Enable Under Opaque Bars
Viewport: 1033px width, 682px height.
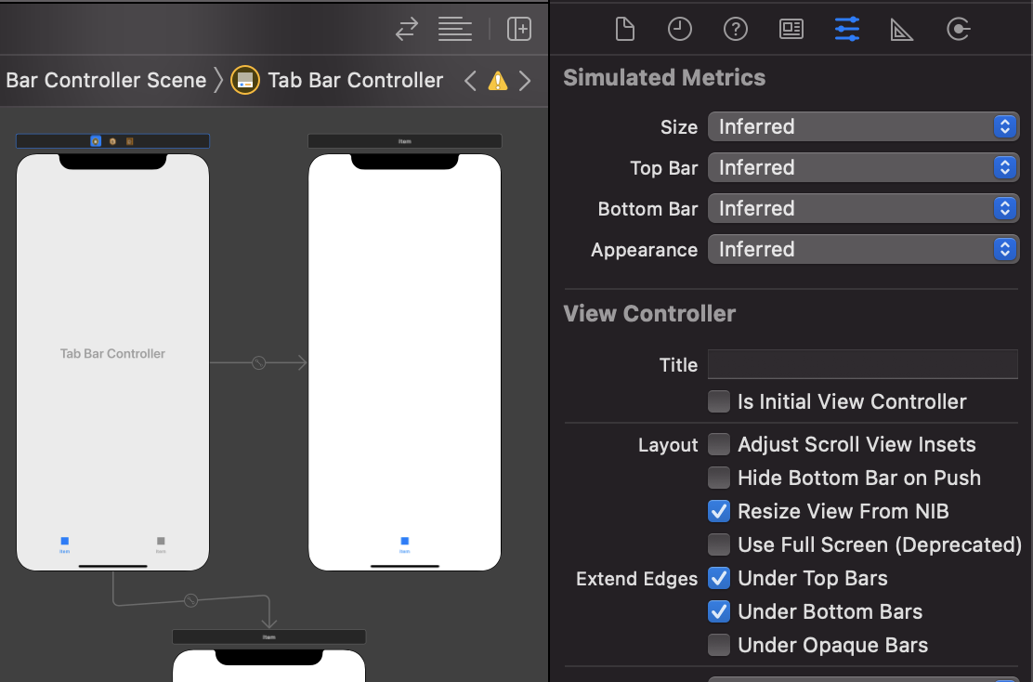[719, 645]
